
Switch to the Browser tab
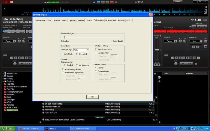[x=121, y=20]
